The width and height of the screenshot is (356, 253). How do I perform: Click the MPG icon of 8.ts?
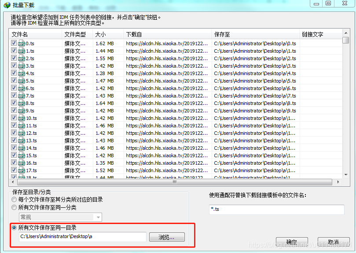[22, 103]
